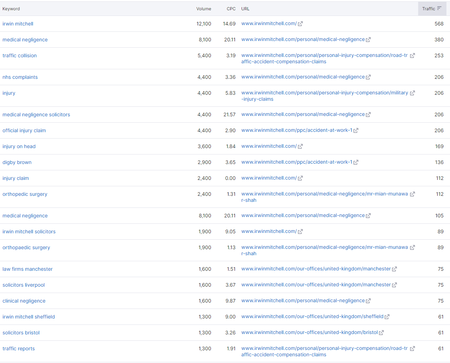Open the sheffield office URL link
The width and height of the screenshot is (450, 363).
click(x=312, y=316)
